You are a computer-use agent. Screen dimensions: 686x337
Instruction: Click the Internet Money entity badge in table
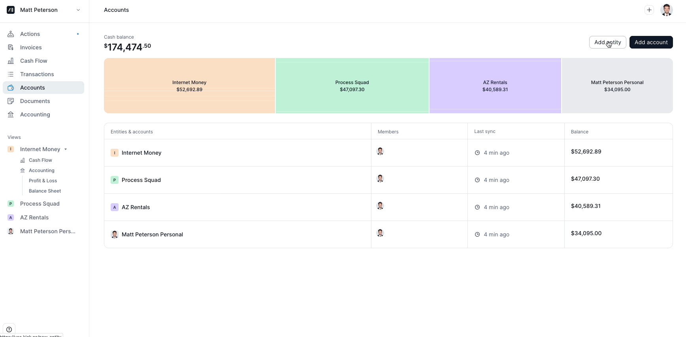[x=115, y=153]
